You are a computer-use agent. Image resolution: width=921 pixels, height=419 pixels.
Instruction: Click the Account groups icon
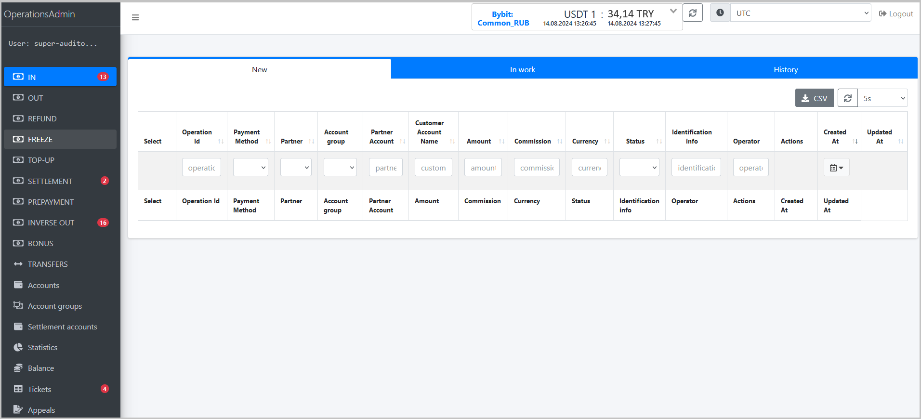coord(18,305)
